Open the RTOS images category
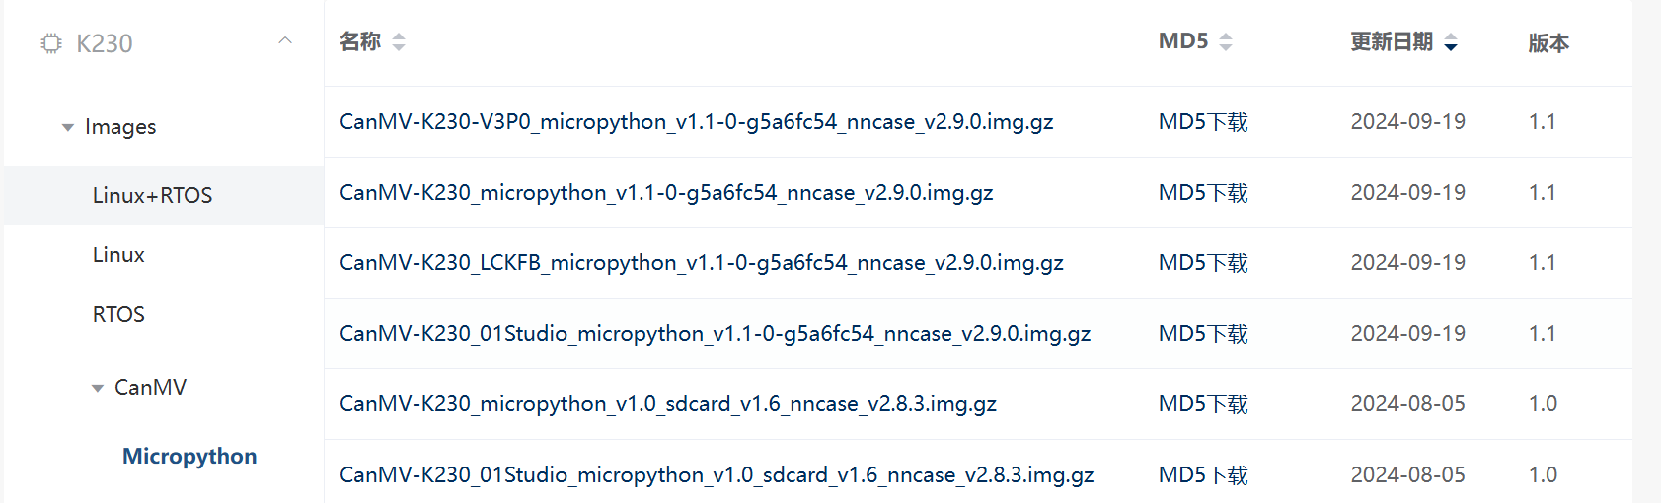 click(118, 314)
